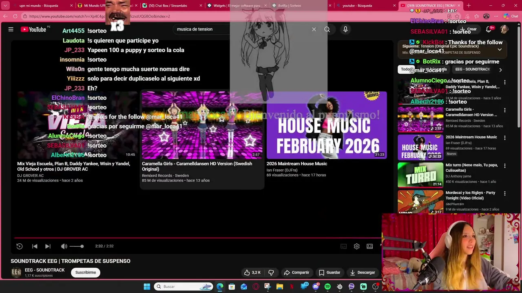Switch to the Chat Box / Streamlabs tab

coord(171,6)
